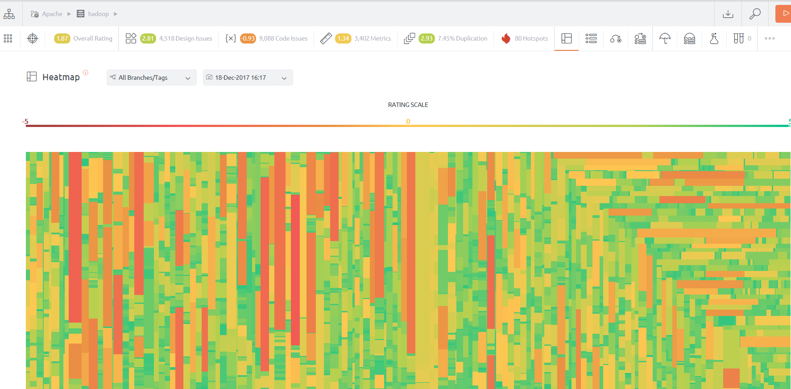Viewport: 791px width, 389px height.
Task: Open the hierarchy tree icon
Action: pyautogui.click(x=9, y=14)
